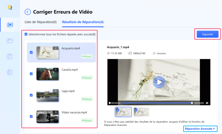Click the camera icon beside Inconnu
The image size is (222, 134).
[154, 53]
